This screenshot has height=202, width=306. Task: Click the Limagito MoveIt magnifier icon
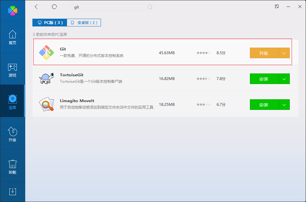tap(46, 104)
